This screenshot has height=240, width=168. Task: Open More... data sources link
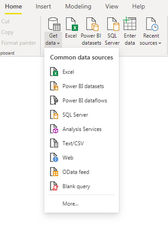70,203
